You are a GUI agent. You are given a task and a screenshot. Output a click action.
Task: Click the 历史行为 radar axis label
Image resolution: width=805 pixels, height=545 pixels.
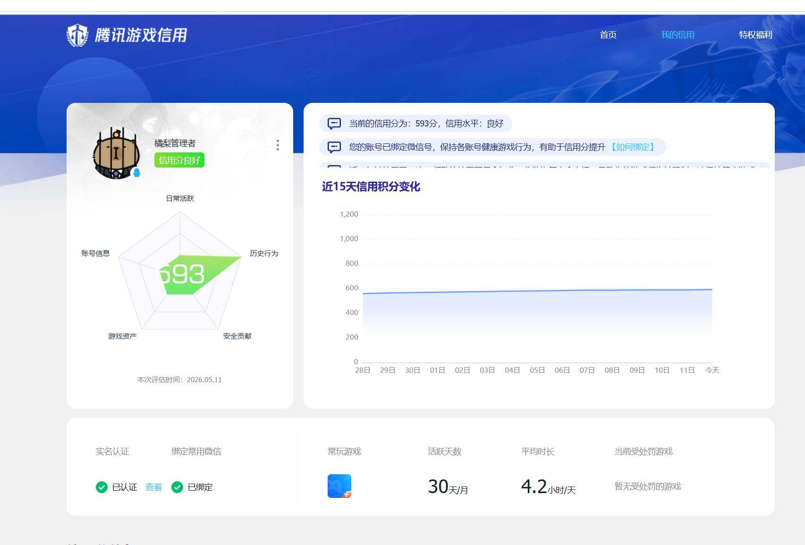(x=264, y=253)
